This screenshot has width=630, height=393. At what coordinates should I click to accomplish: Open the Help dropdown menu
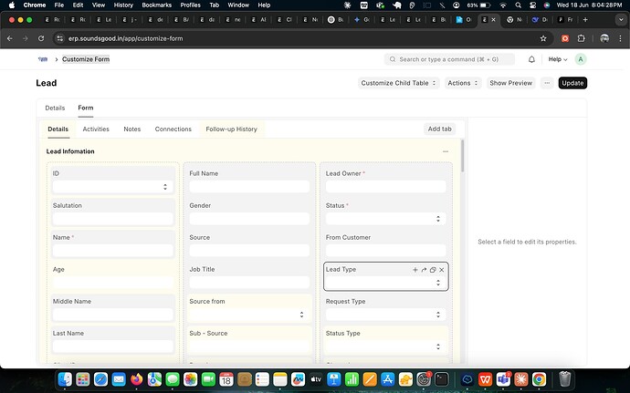[x=558, y=59]
